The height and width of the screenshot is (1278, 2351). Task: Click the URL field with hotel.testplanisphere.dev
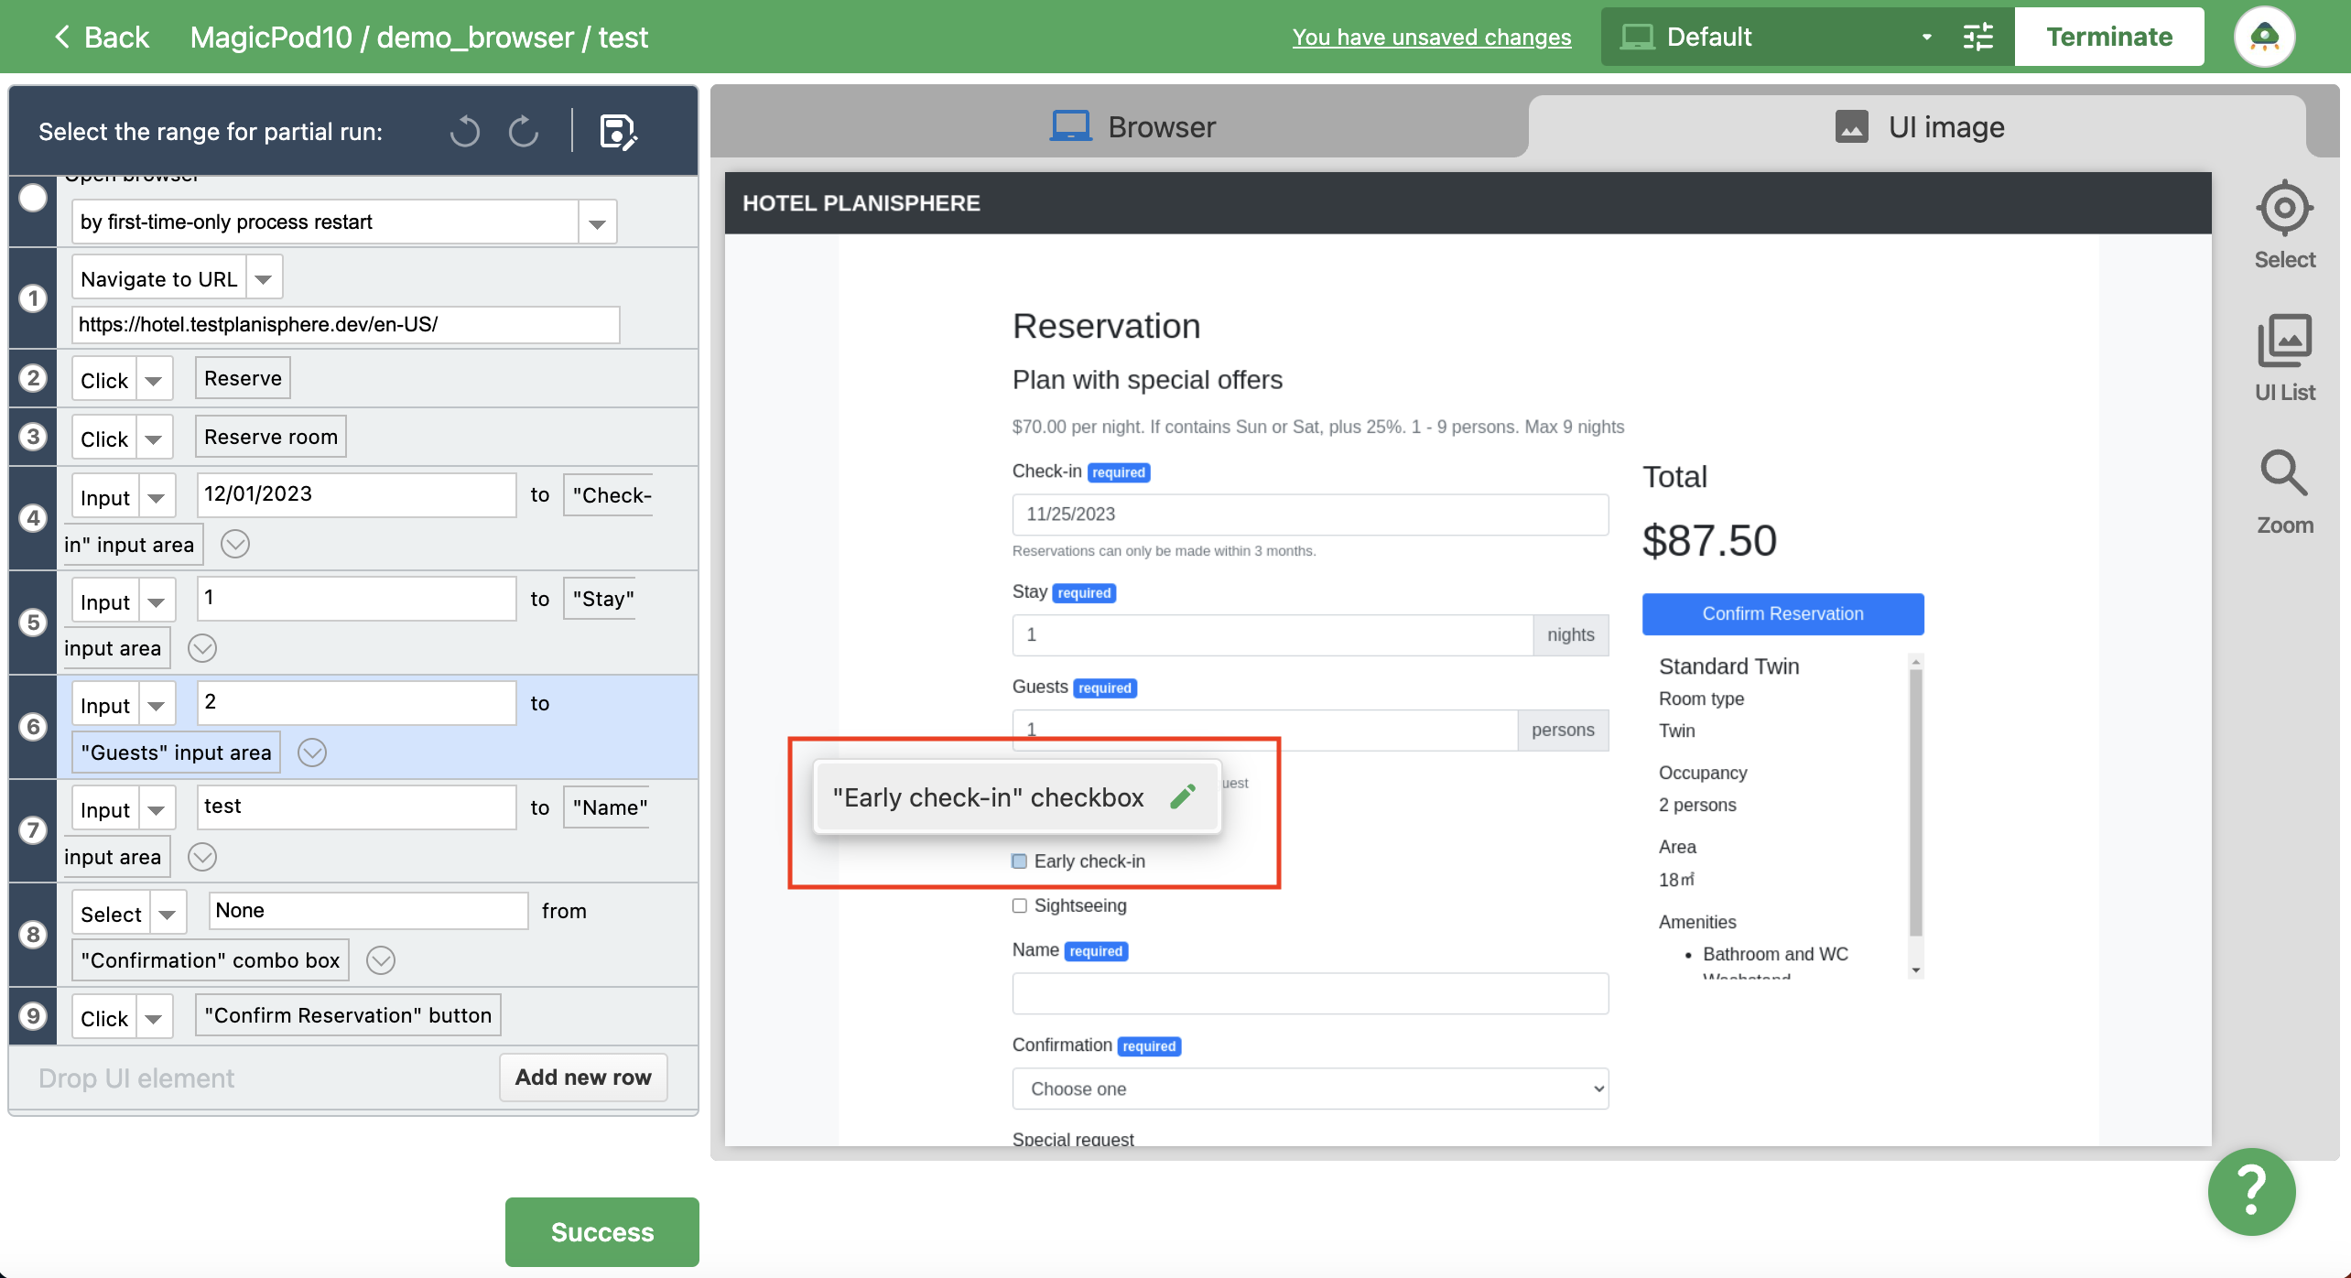346,325
